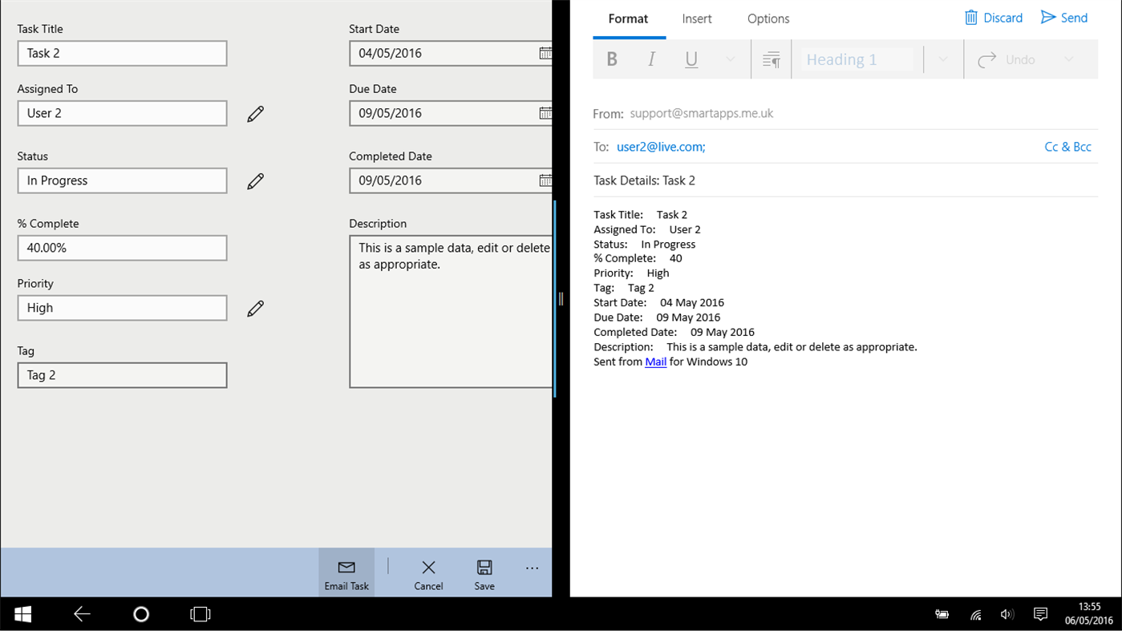Image resolution: width=1122 pixels, height=631 pixels.
Task: Click the Email Task envelope icon
Action: [346, 567]
